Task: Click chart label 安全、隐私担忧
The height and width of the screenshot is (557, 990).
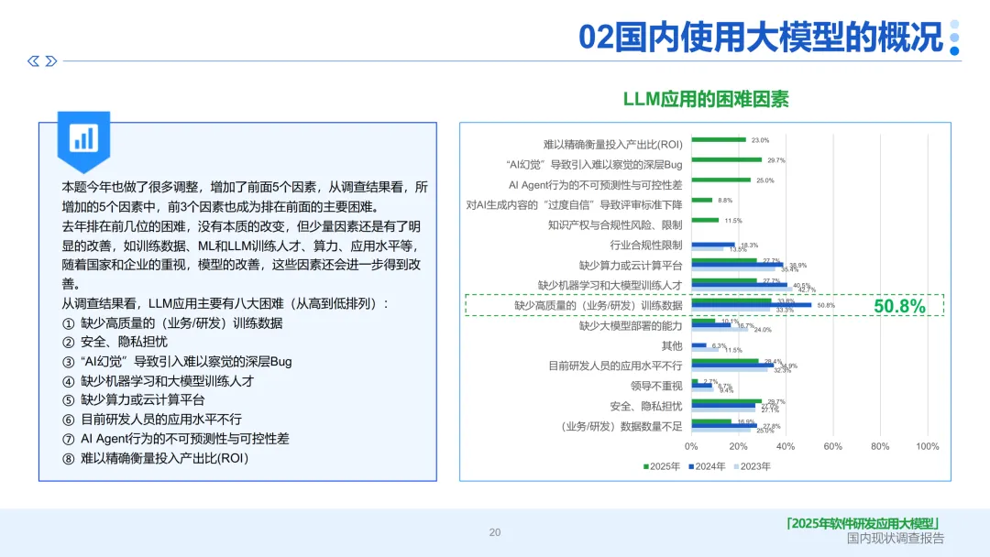Action: tap(646, 406)
